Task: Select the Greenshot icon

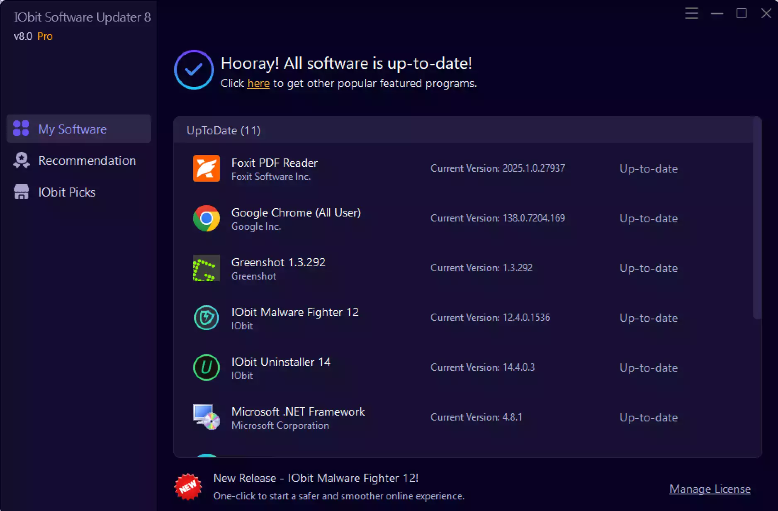Action: (207, 268)
